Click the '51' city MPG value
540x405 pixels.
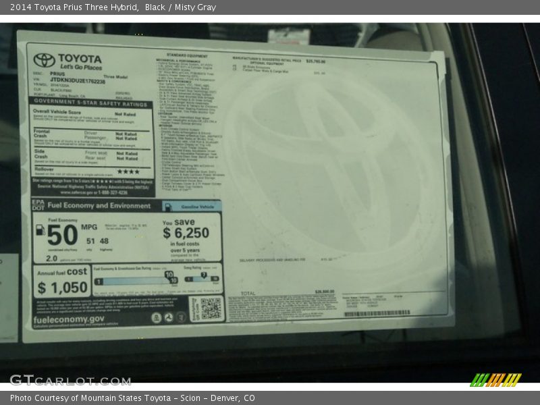[x=90, y=241]
